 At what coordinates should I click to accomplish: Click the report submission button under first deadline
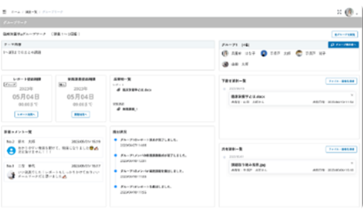coord(26,114)
